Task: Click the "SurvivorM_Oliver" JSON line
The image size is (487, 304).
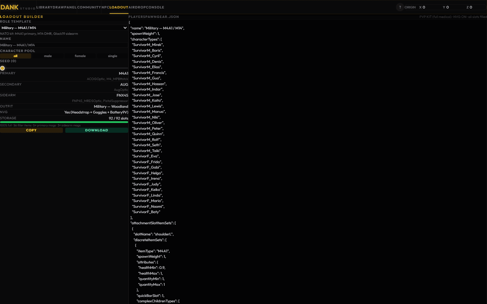Action: [148, 123]
